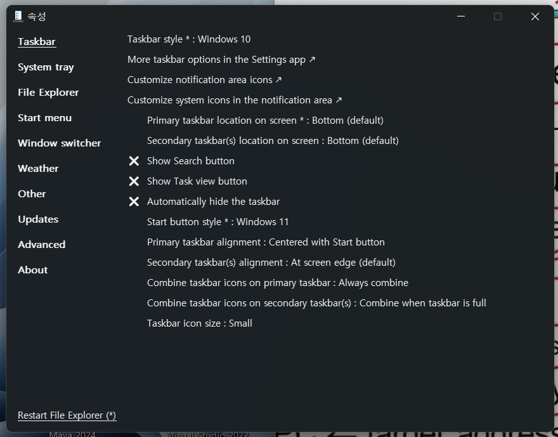Screen dimensions: 558x437
Task: Open the File Explorer section
Action: [x=48, y=93]
